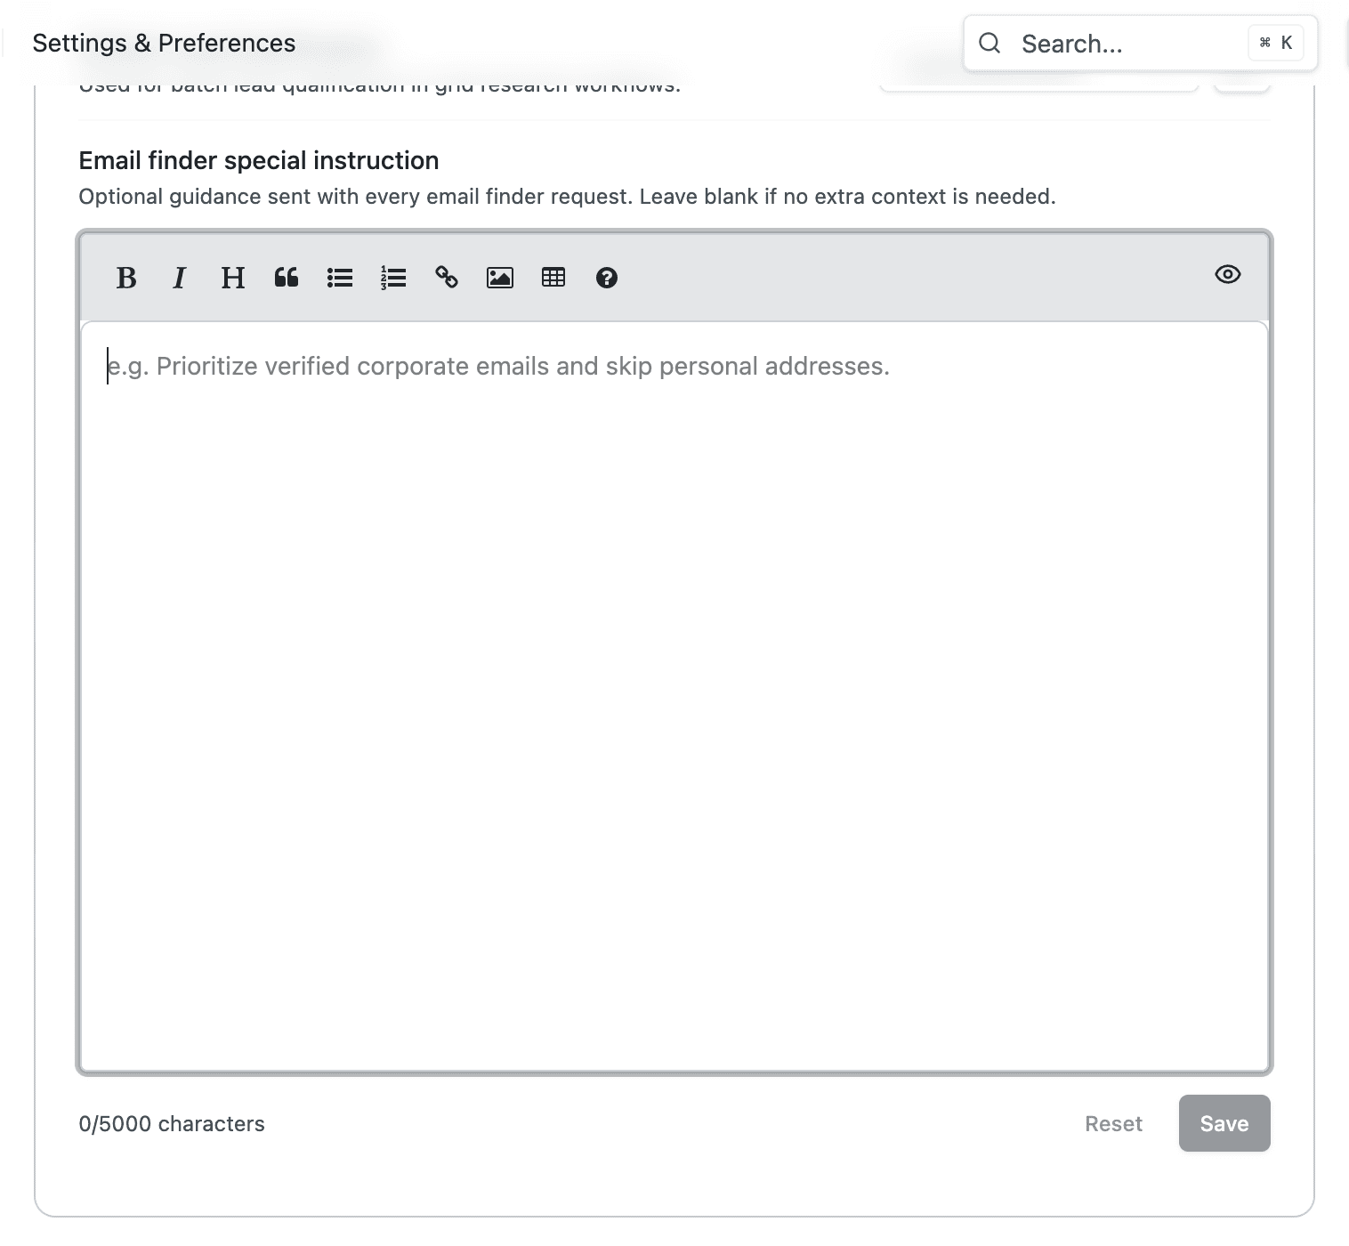Apply italic formatting
Screen dimensions: 1349x1246
click(179, 278)
